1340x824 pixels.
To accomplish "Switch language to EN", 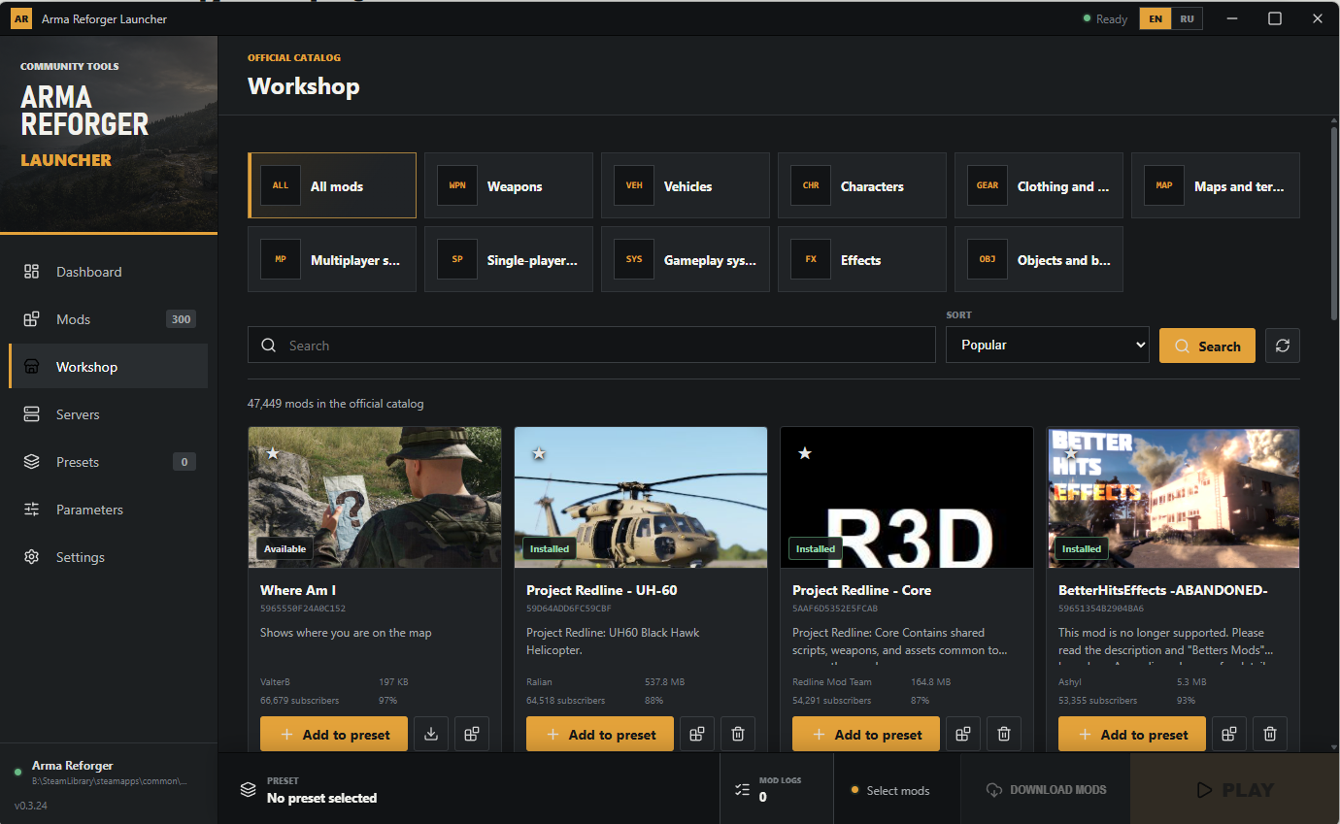I will point(1156,18).
